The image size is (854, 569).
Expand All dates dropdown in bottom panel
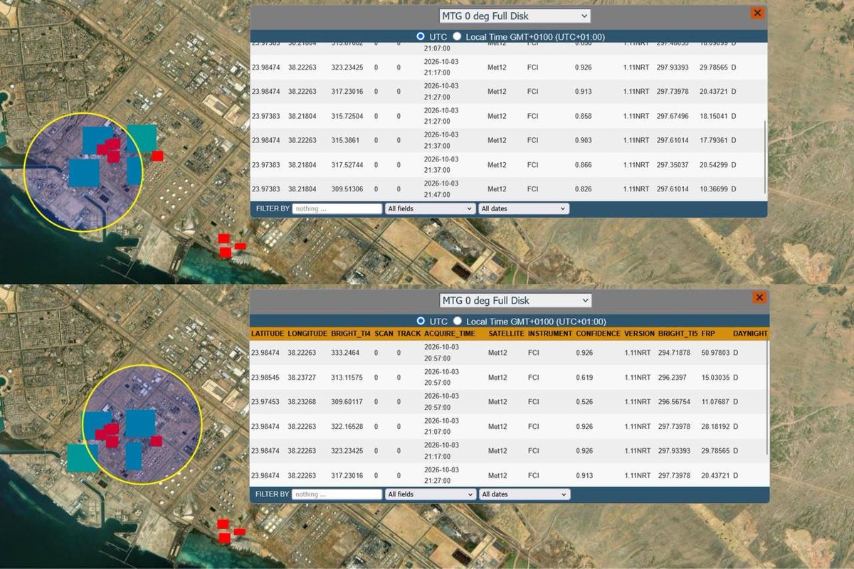(x=524, y=494)
